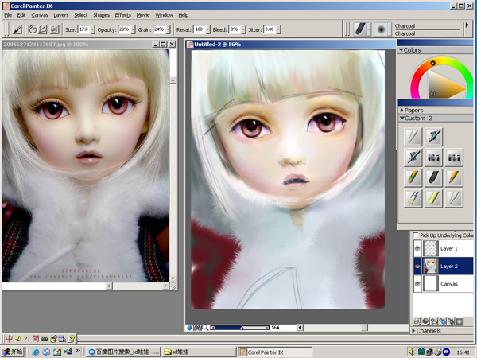Enable Pick Up Underlying Color checkbox
The height and width of the screenshot is (358, 477).
(x=416, y=235)
